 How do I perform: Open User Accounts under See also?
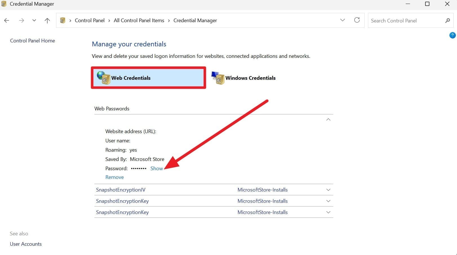[26, 244]
